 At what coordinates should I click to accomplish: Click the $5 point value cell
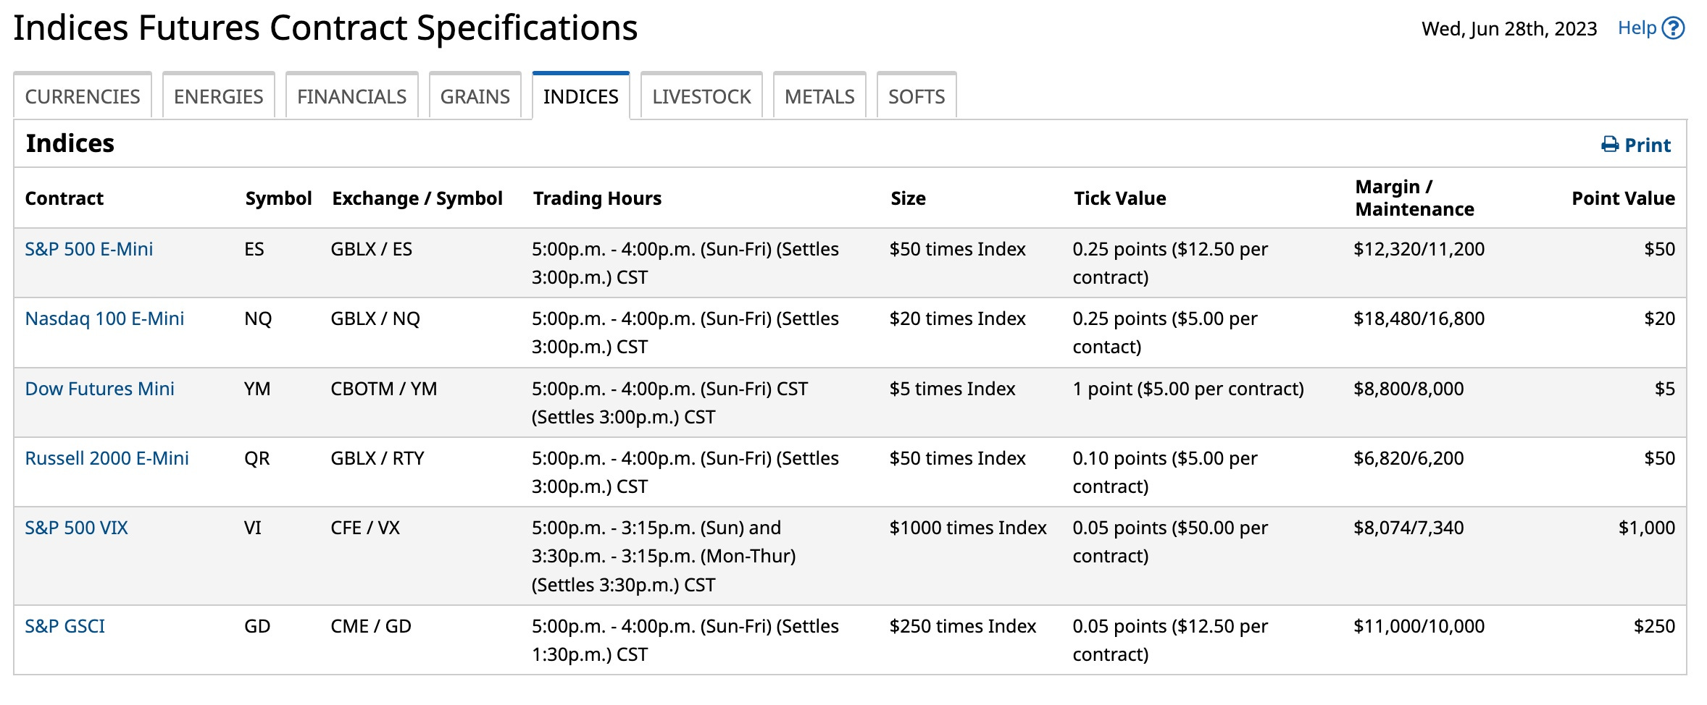pyautogui.click(x=1665, y=389)
